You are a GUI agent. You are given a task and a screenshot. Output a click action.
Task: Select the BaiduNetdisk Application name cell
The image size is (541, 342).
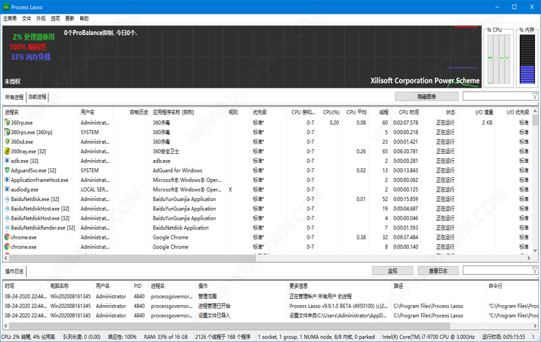pyautogui.click(x=181, y=228)
